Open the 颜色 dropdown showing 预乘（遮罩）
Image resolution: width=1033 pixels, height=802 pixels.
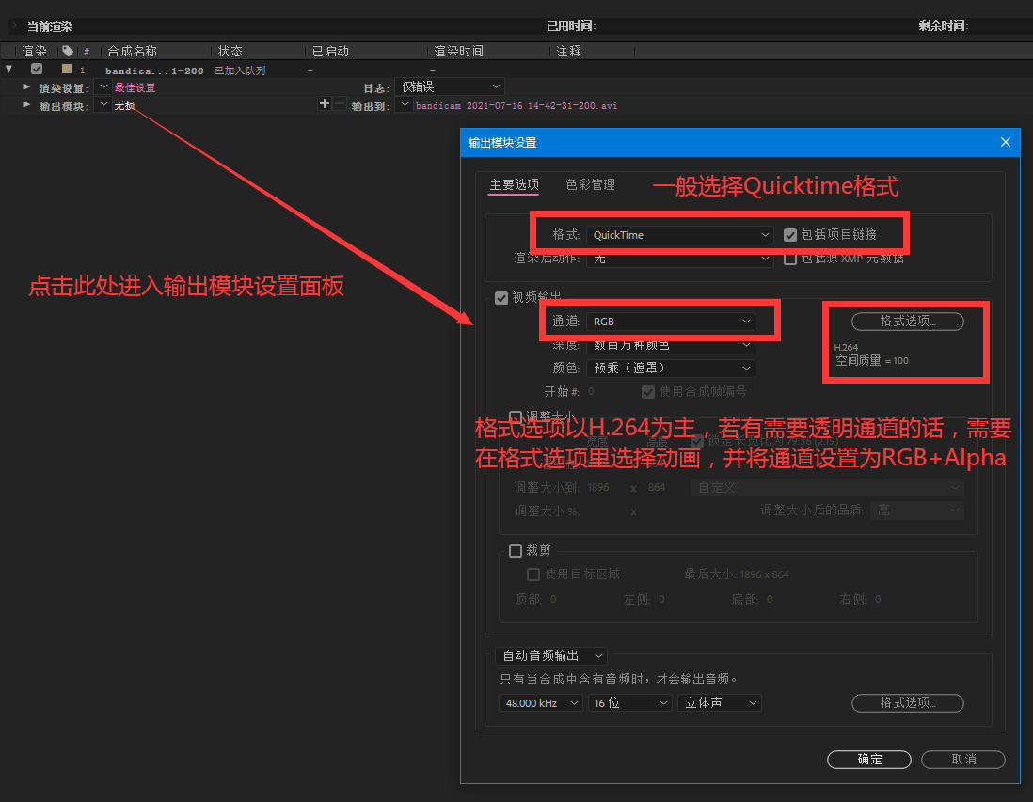[670, 368]
